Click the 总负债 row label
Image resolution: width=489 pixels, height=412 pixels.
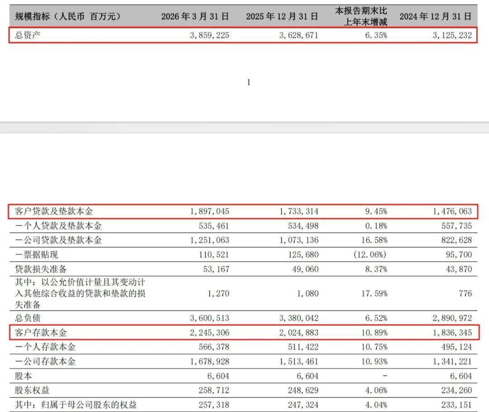coord(28,318)
